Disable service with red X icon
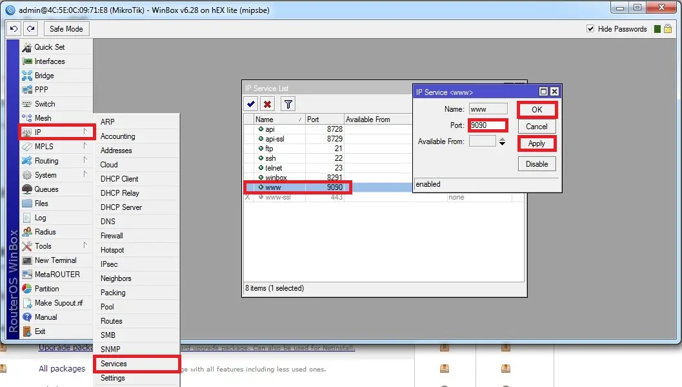This screenshot has width=682, height=387. (268, 104)
